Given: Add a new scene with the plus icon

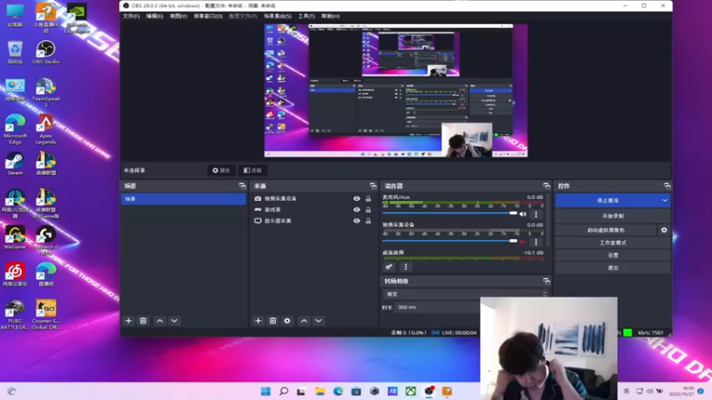Looking at the screenshot, I should point(128,321).
